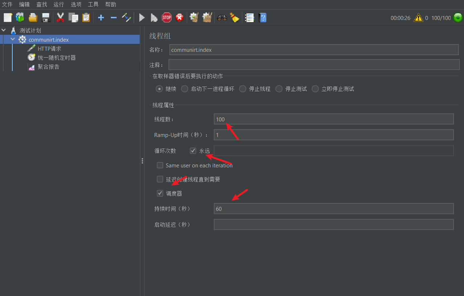Open Search with binoculars icon
The width and height of the screenshot is (464, 296).
pyautogui.click(x=222, y=17)
